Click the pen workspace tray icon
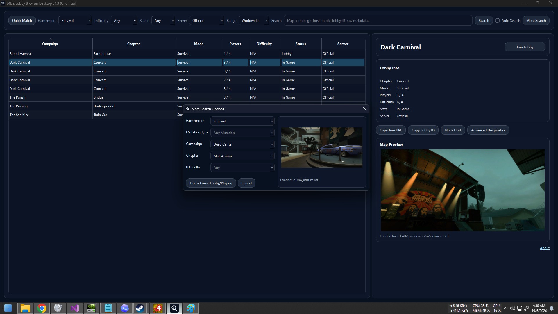 pyautogui.click(x=527, y=308)
